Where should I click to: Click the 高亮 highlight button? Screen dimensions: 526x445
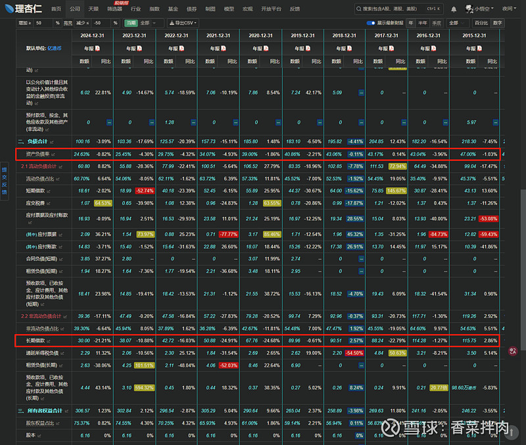tap(68, 23)
